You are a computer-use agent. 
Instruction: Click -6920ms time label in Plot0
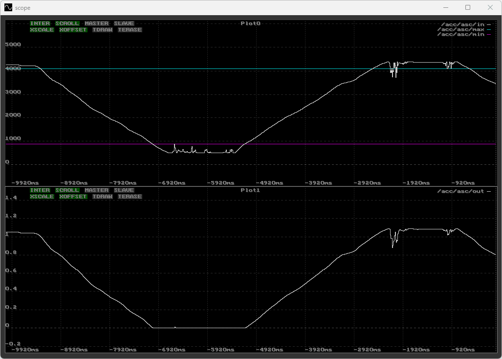(172, 183)
